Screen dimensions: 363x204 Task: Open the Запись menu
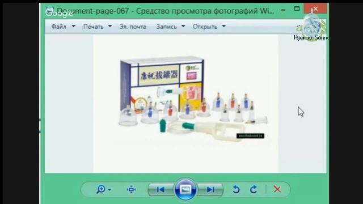(166, 27)
